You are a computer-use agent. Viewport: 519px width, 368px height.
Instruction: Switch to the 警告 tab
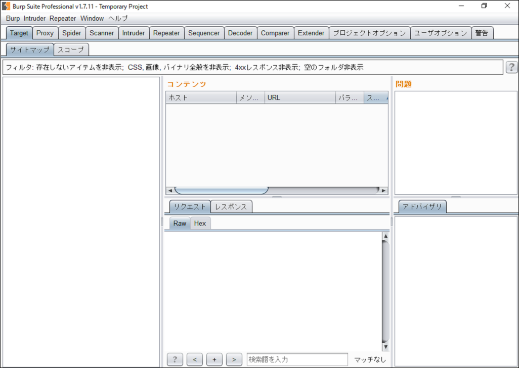tap(482, 33)
